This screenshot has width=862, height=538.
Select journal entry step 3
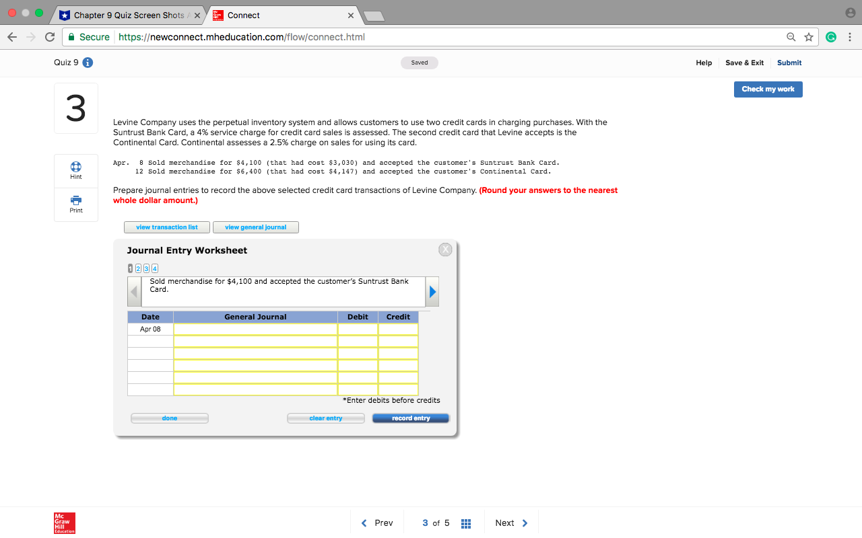(146, 268)
